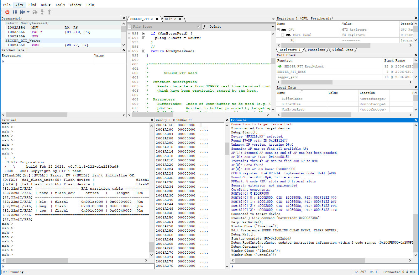
Task: Toggle breakpoint dot on line 597
Action: [x=129, y=51]
